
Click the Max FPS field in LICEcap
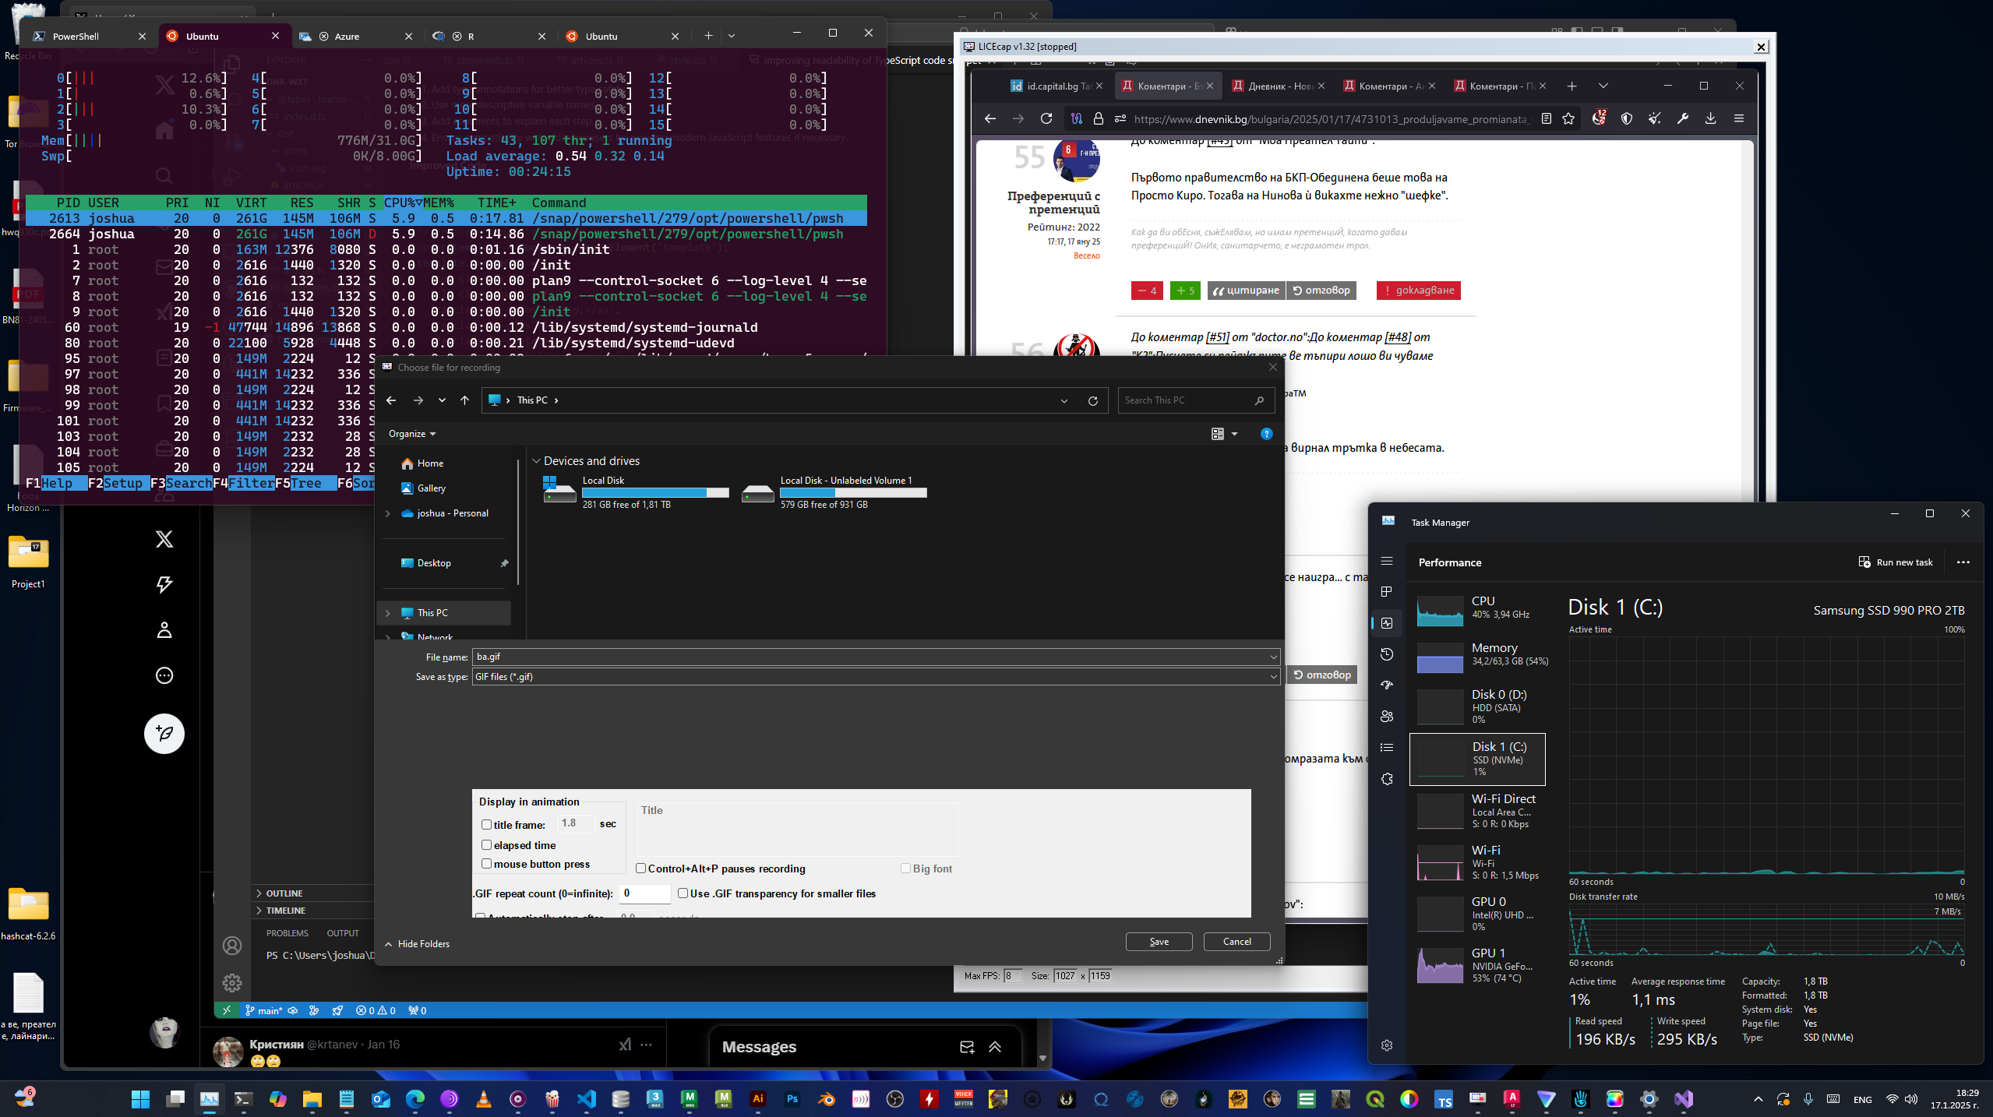[x=1012, y=976]
